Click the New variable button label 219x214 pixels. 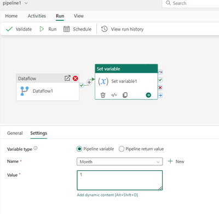pos(180,162)
